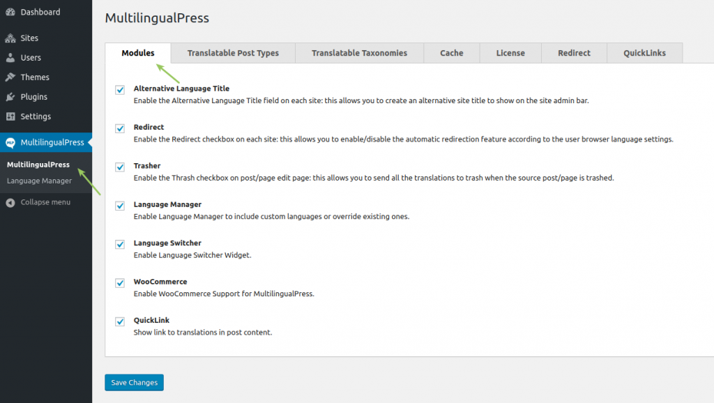Switch to Translatable Post Types tab
This screenshot has height=403, width=714.
tap(233, 53)
